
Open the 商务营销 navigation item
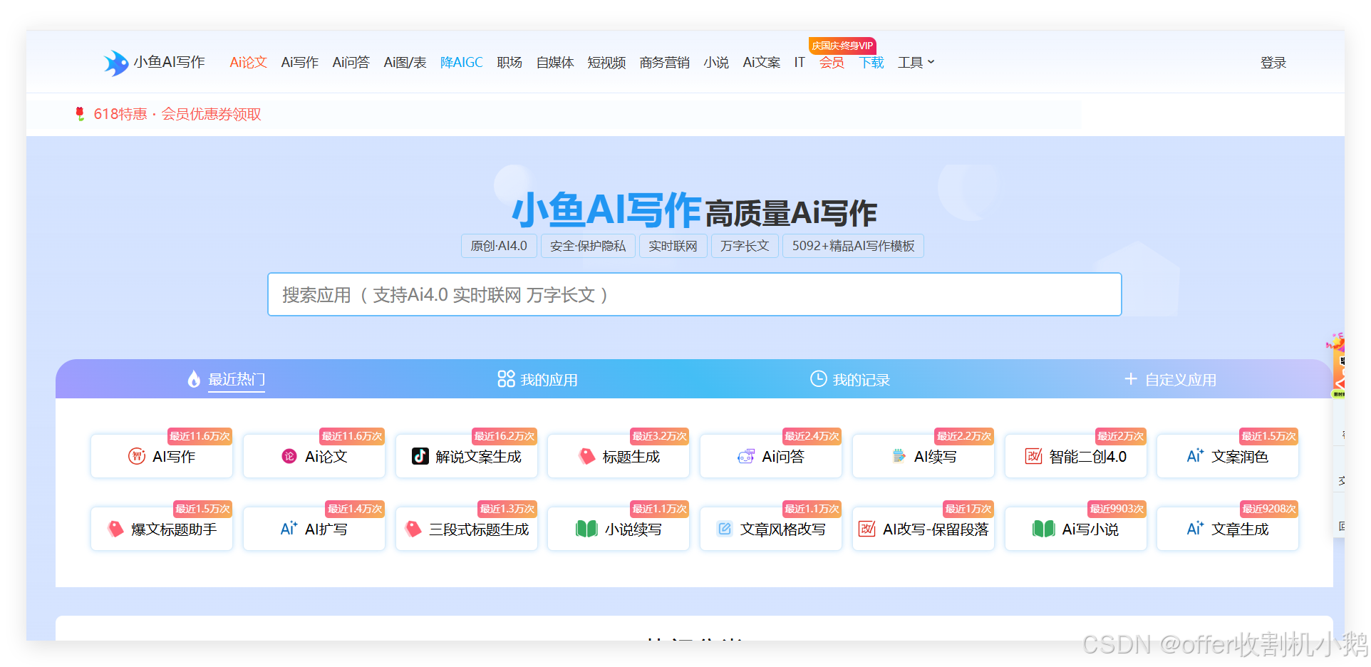pyautogui.click(x=664, y=63)
